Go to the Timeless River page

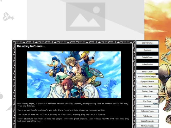pyautogui.click(x=147, y=91)
